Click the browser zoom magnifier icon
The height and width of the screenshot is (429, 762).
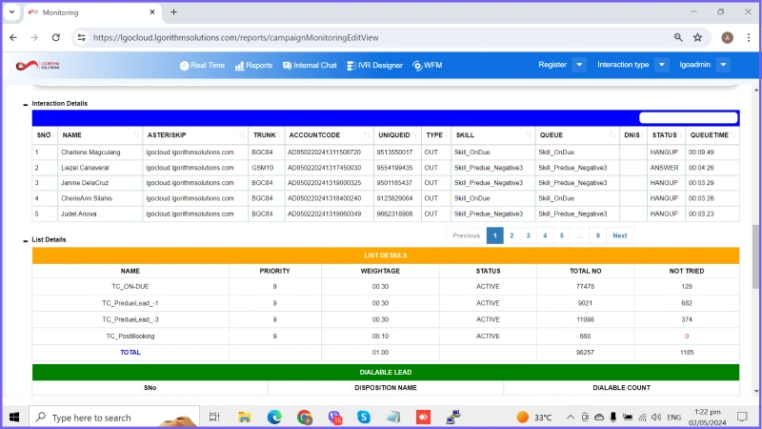[678, 37]
